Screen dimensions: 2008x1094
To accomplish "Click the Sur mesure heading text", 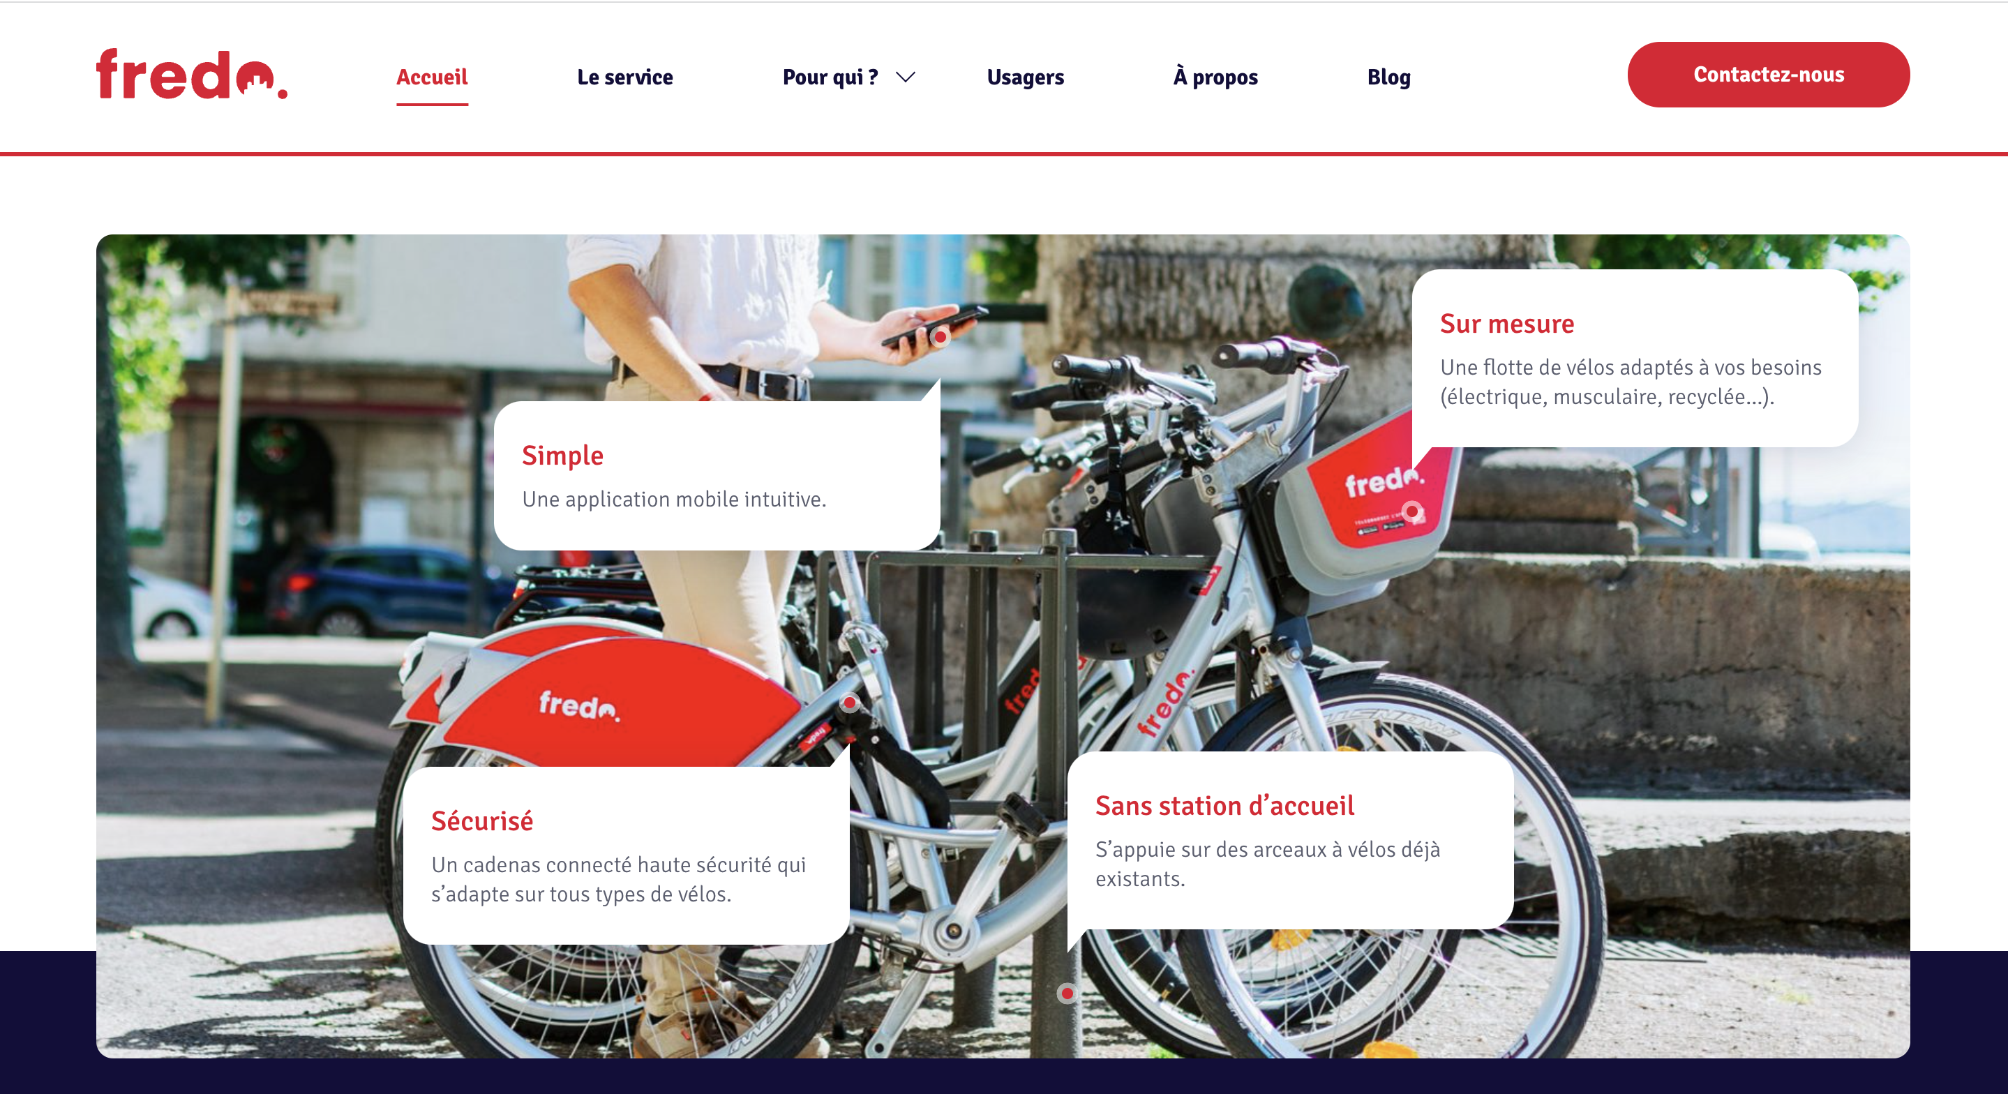I will 1507,324.
